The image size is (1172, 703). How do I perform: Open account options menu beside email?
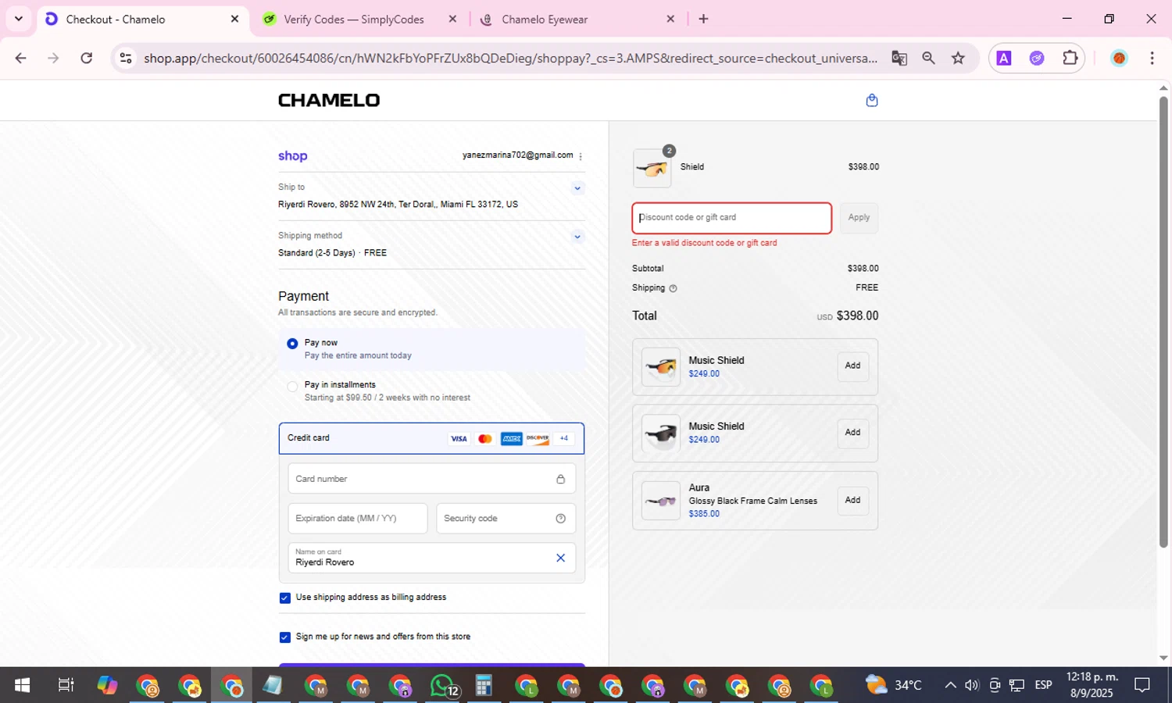(581, 156)
